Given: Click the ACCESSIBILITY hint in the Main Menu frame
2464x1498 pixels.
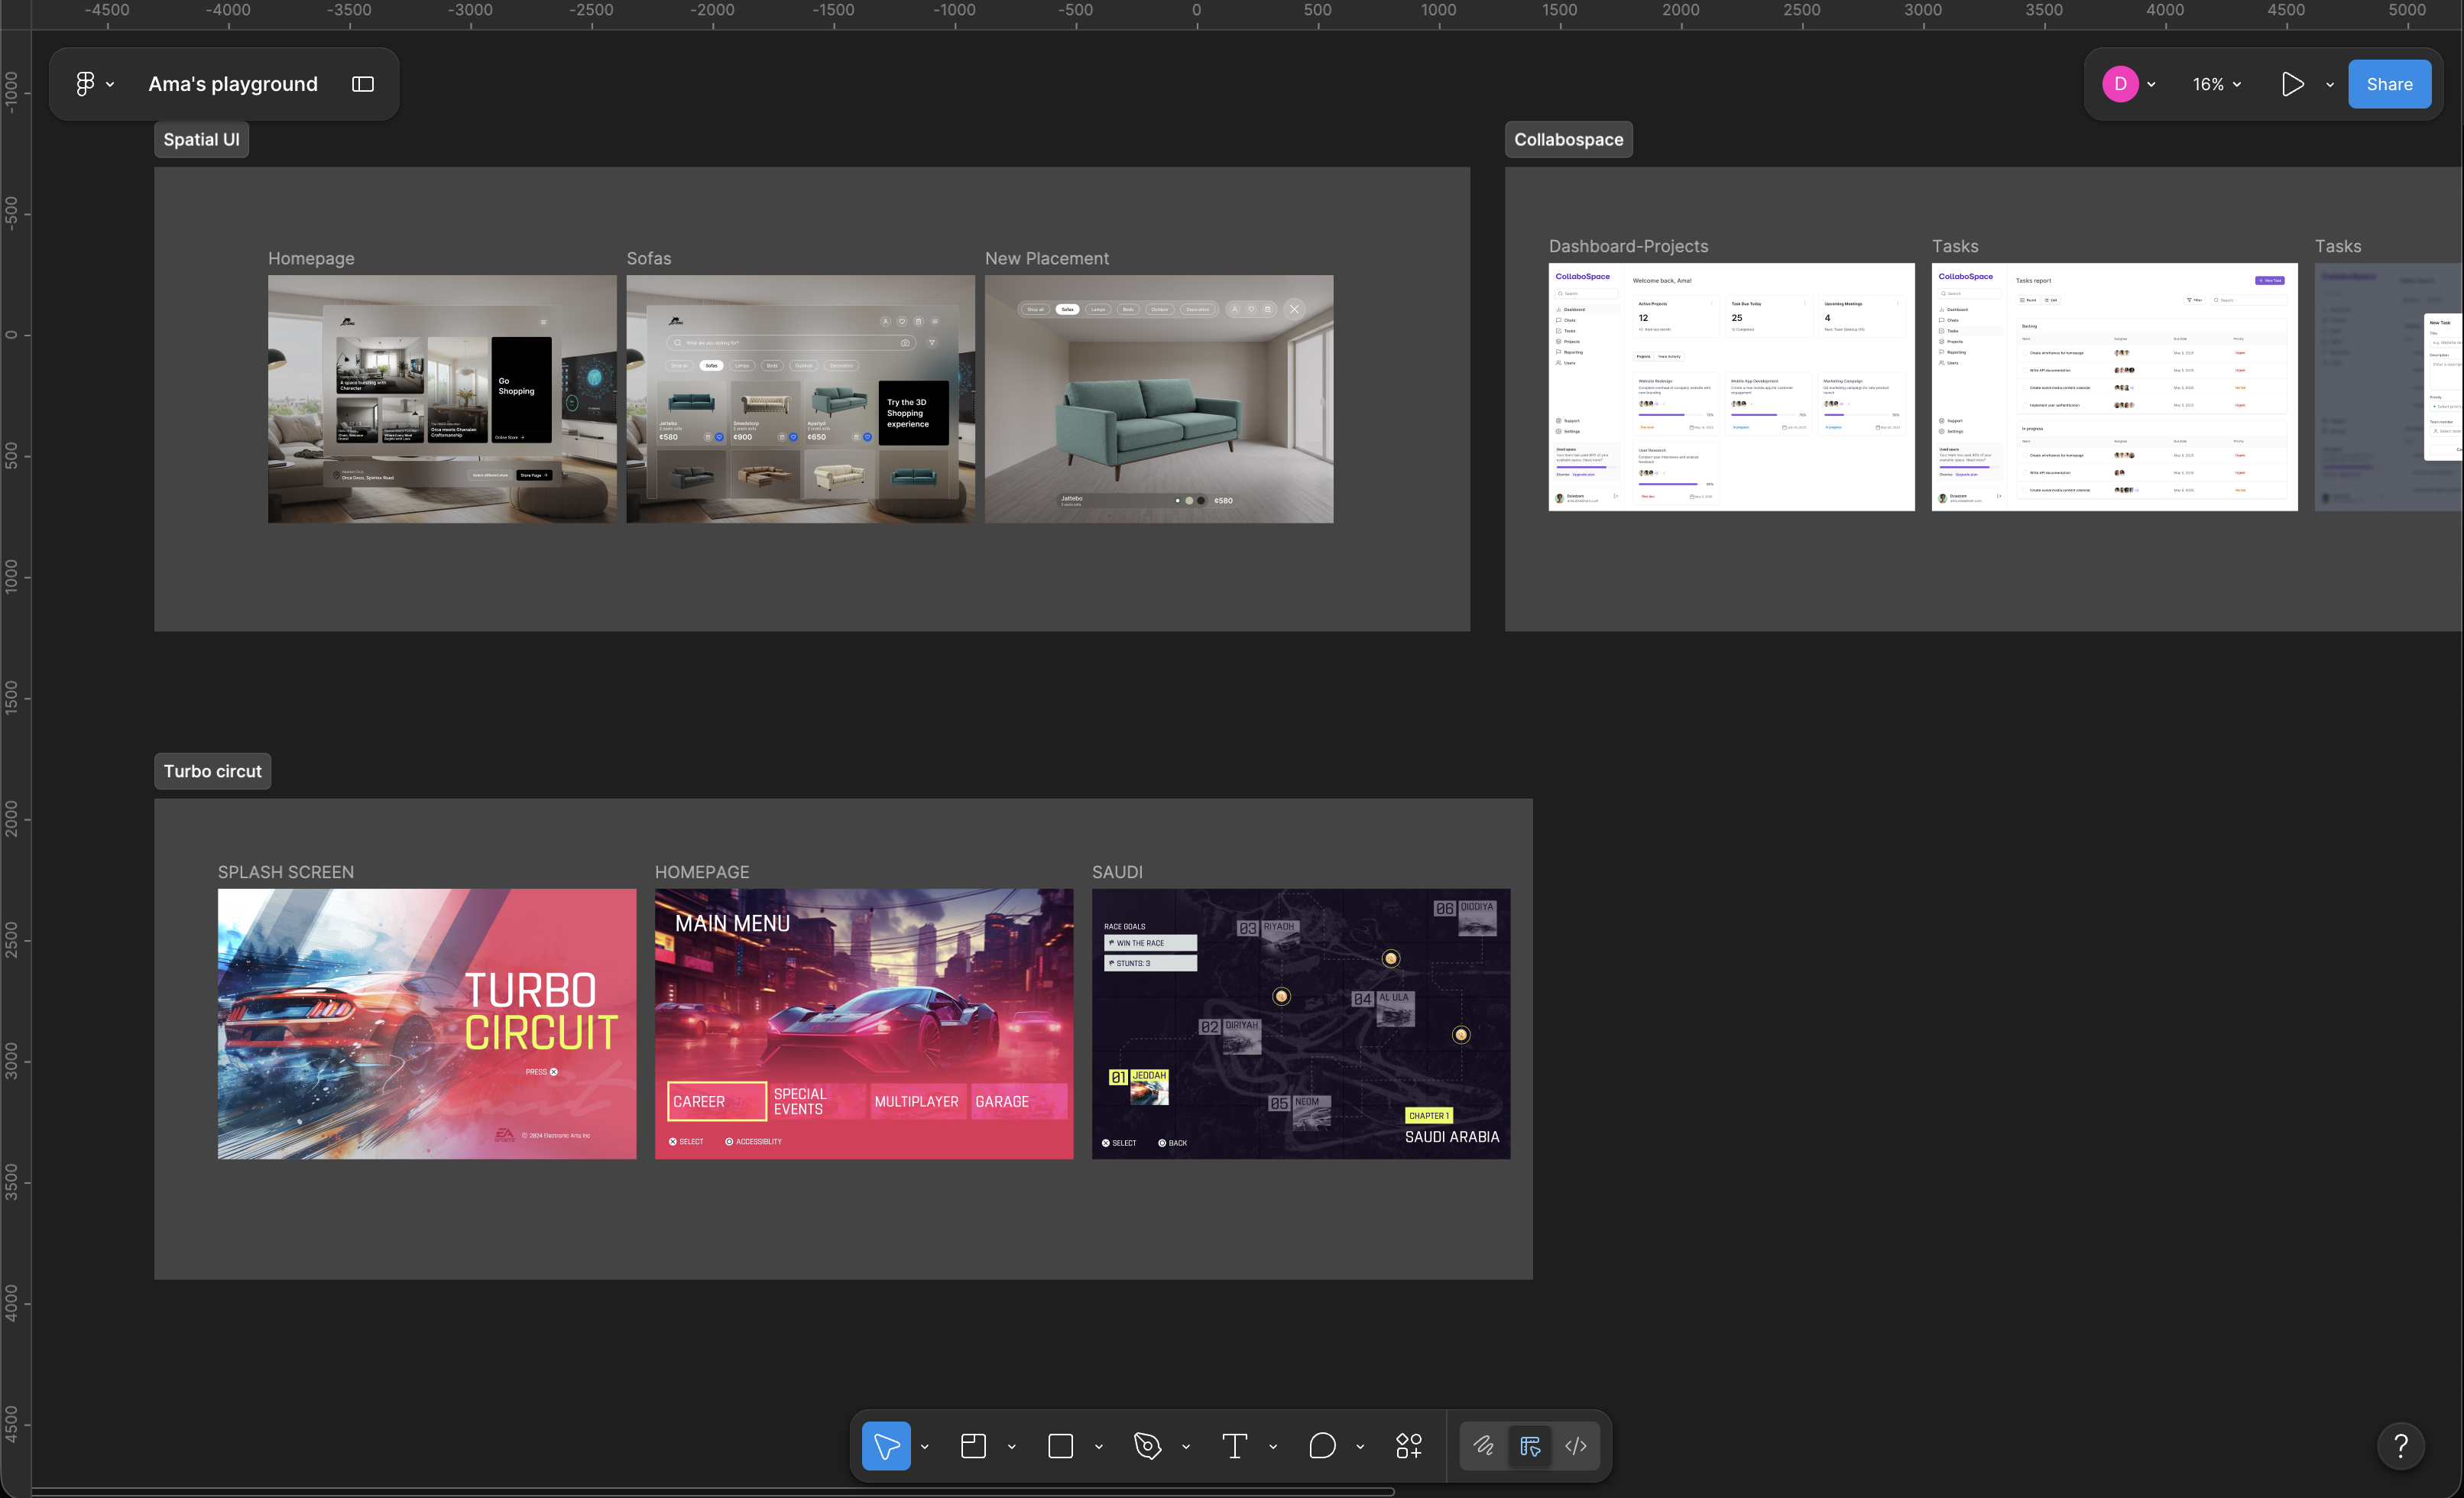Looking at the screenshot, I should [754, 1141].
